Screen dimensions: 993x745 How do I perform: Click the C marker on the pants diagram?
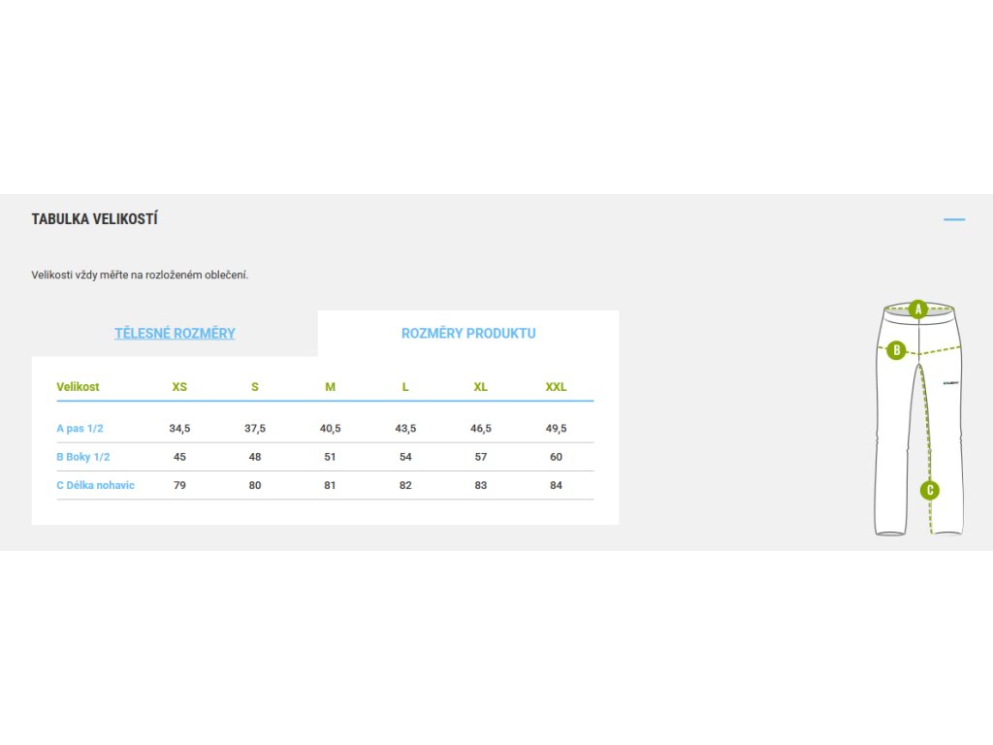pos(930,490)
